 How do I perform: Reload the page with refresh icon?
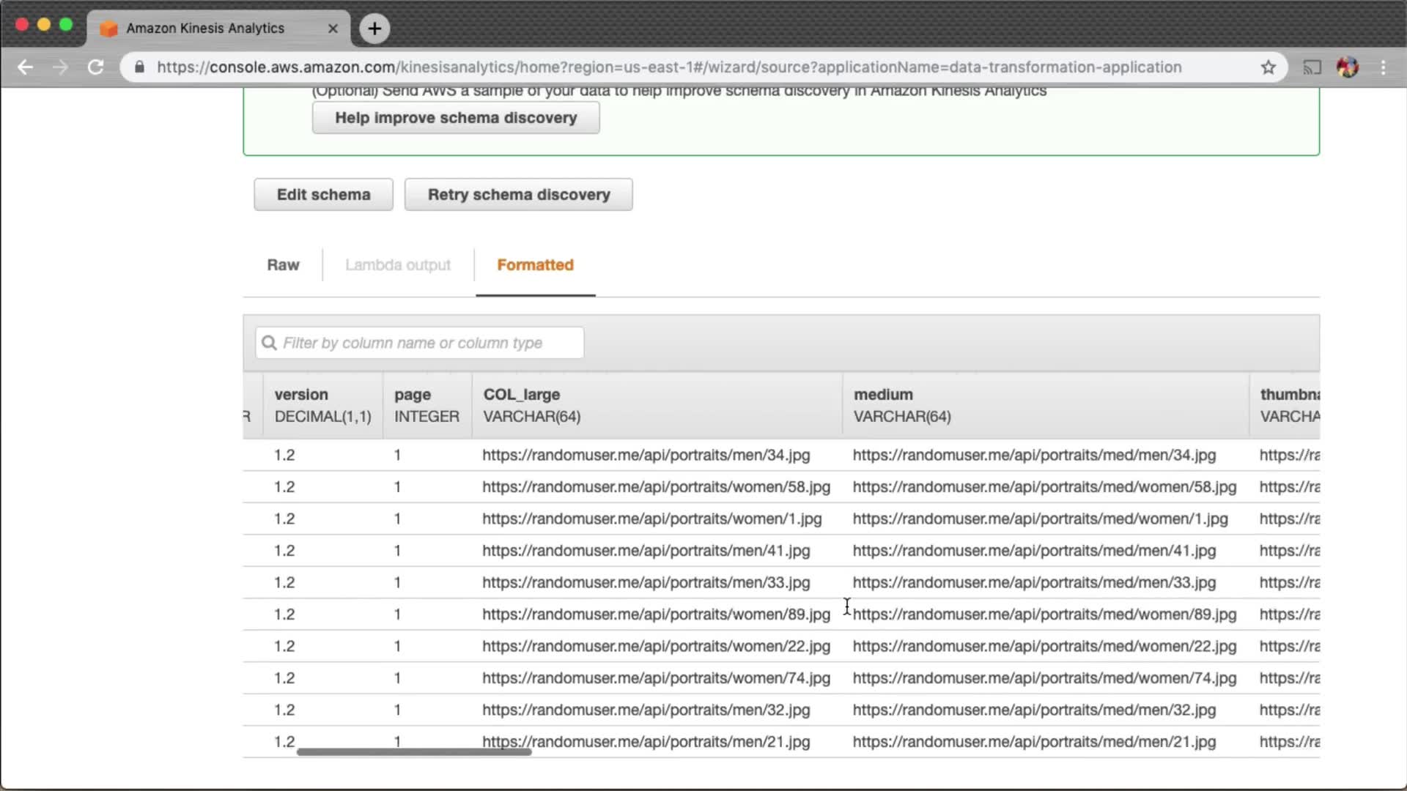96,67
